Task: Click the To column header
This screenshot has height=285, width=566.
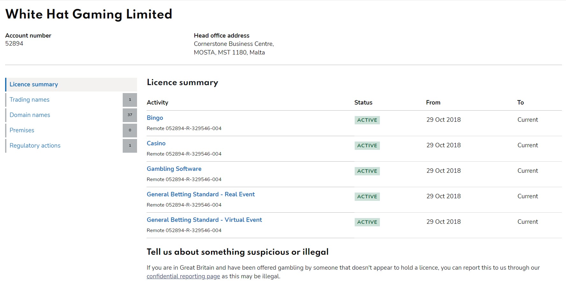Action: (x=520, y=103)
